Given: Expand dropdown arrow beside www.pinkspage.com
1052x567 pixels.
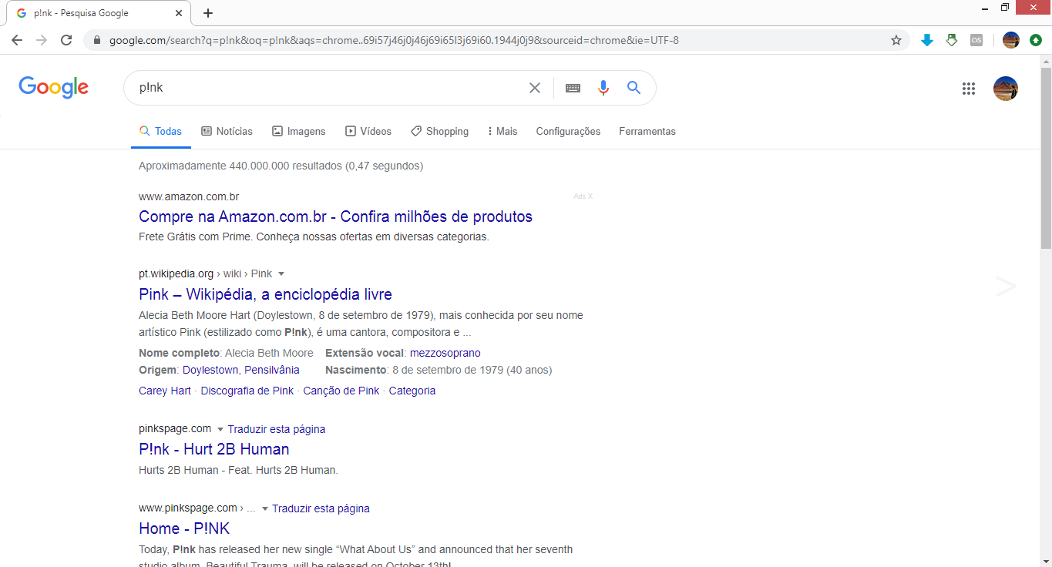Looking at the screenshot, I should click(264, 509).
